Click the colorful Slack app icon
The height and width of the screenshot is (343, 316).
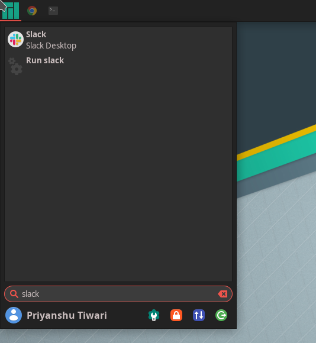[x=15, y=40]
